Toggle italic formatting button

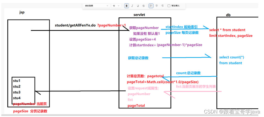tap(132, 6)
